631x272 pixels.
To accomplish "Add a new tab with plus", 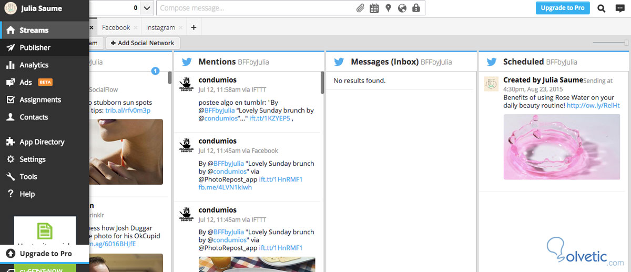I will coord(194,27).
